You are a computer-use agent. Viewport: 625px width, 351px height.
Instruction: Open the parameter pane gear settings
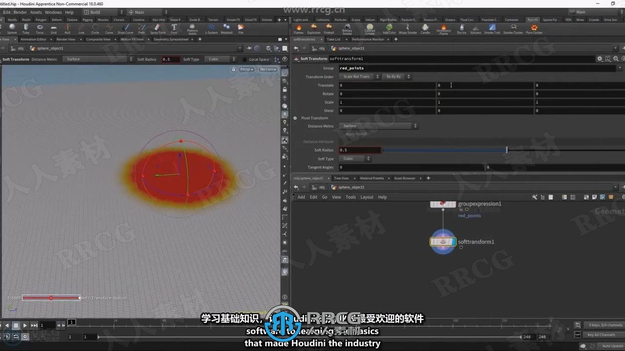coord(600,58)
